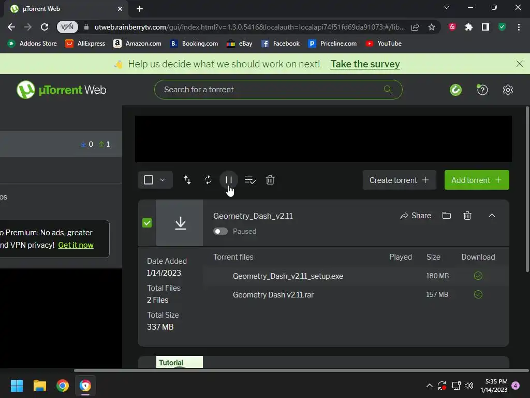Image resolution: width=530 pixels, height=398 pixels.
Task: Toggle download checkmark for Geometry_Dash_v2.11_setup.exe
Action: click(x=478, y=276)
